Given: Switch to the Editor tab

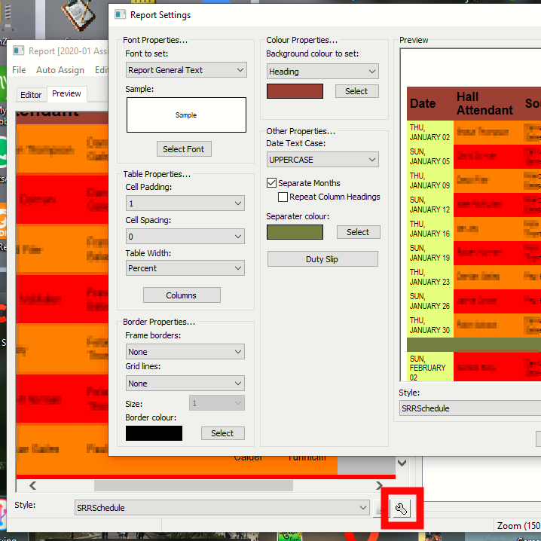Looking at the screenshot, I should point(31,95).
